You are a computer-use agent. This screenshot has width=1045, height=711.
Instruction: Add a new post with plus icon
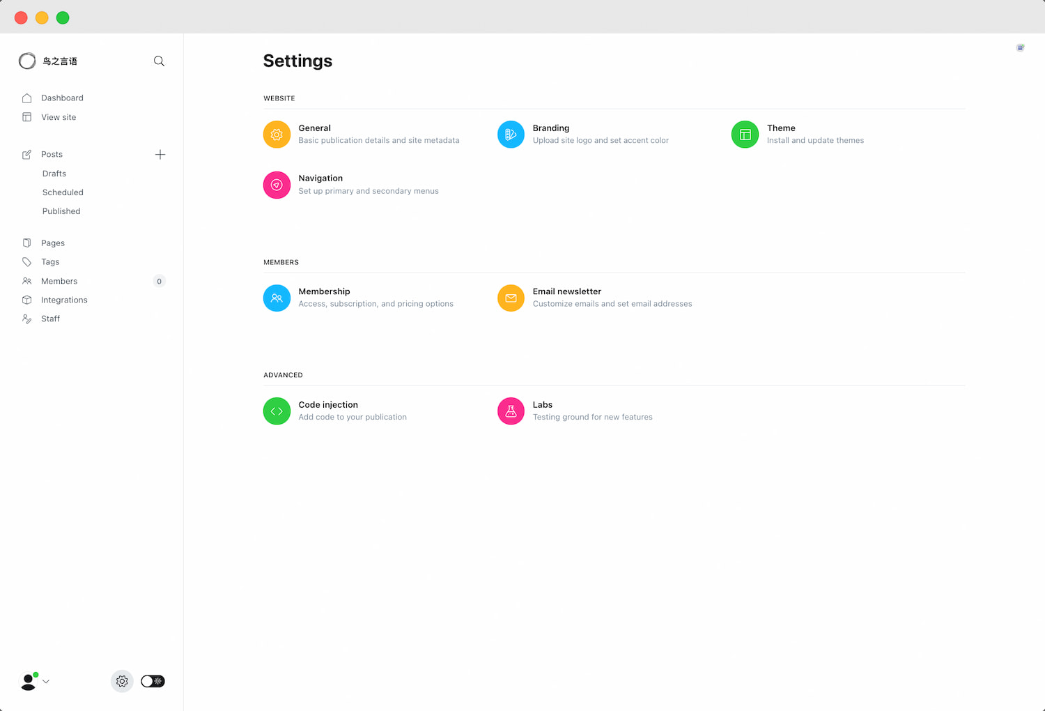click(160, 155)
